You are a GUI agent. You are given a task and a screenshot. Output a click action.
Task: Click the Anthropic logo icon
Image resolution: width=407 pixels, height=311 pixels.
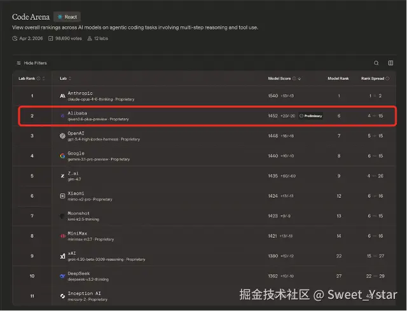[x=62, y=96]
